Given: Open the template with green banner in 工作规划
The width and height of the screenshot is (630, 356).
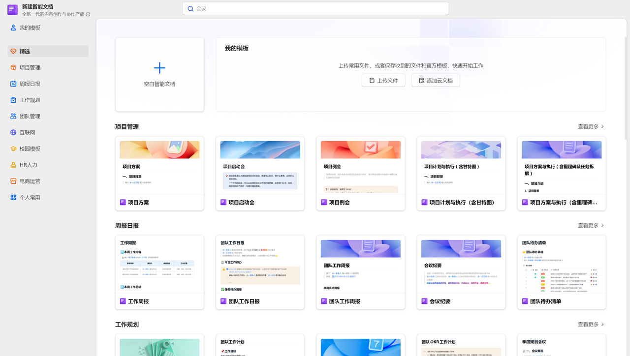Looking at the screenshot, I should pyautogui.click(x=159, y=345).
